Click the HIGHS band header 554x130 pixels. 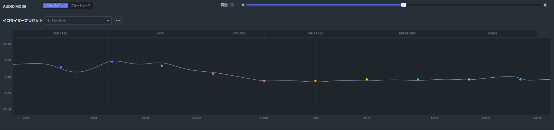[492, 33]
